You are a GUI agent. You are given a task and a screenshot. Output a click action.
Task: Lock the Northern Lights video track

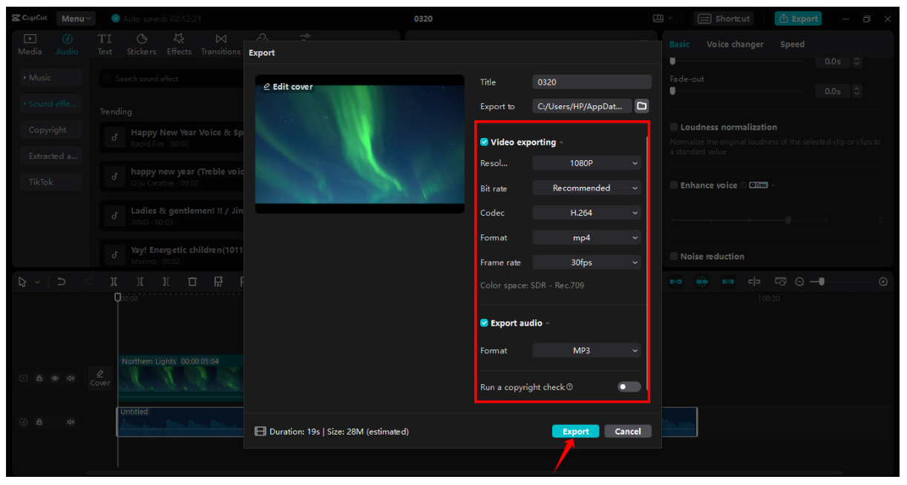[39, 378]
